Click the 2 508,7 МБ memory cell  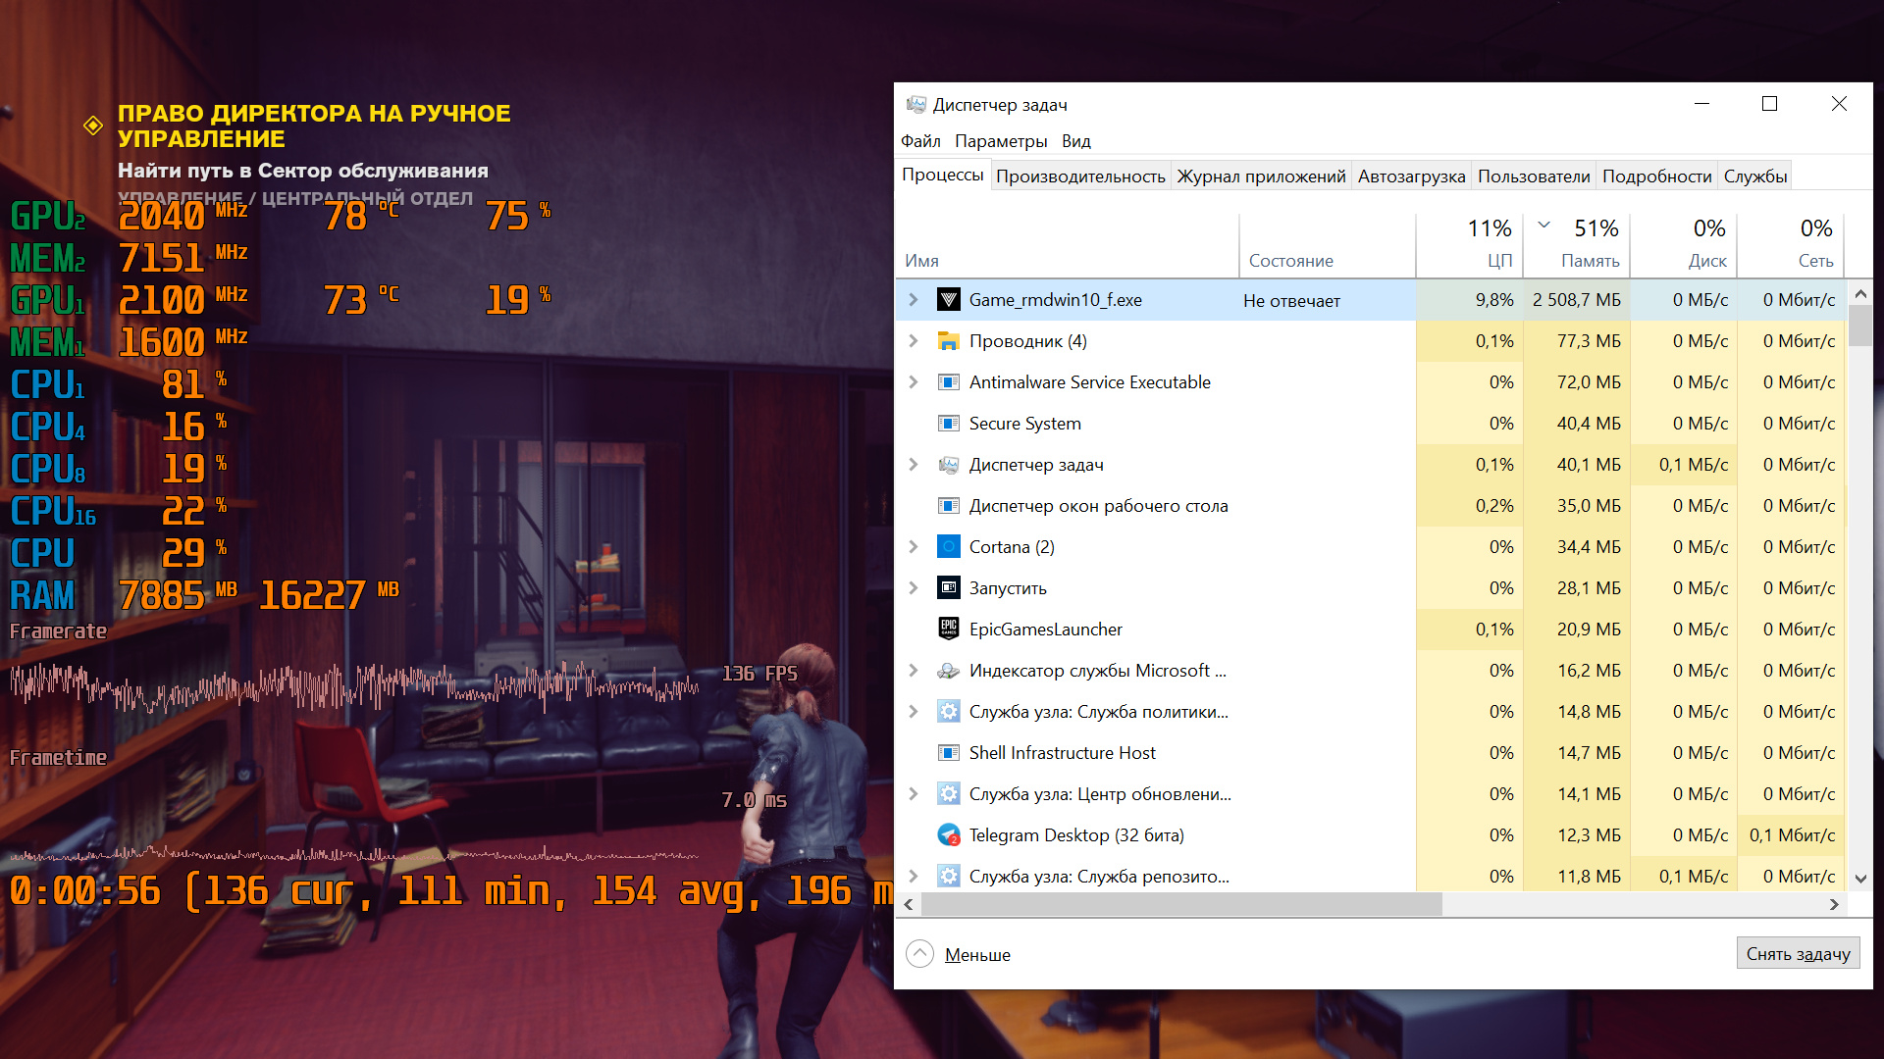(x=1577, y=300)
